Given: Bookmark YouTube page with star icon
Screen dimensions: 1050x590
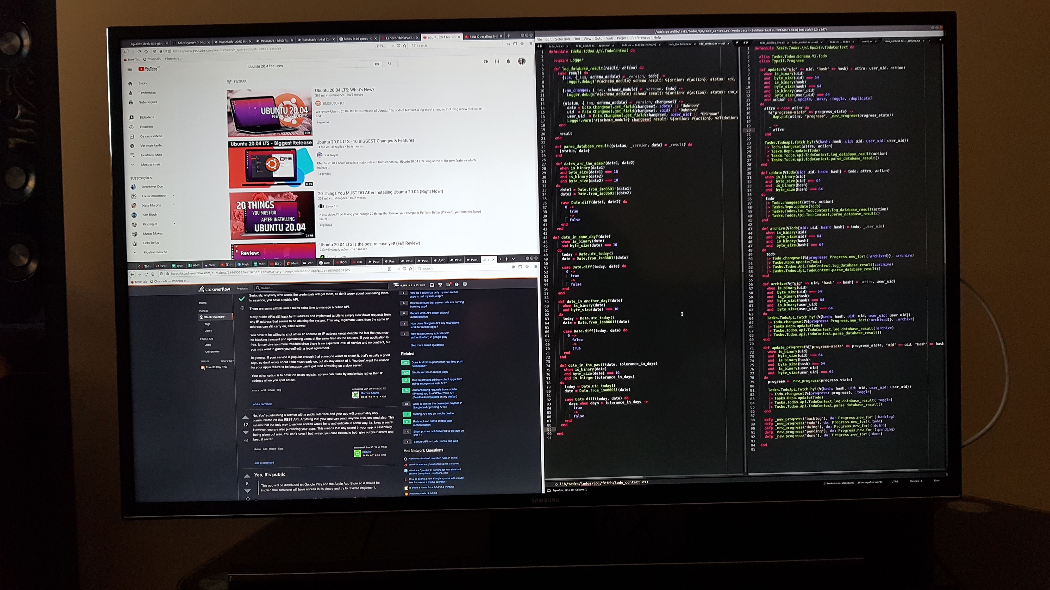Looking at the screenshot, I should point(405,46).
